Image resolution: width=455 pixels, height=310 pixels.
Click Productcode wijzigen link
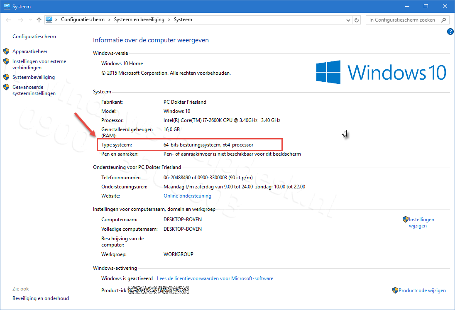point(422,290)
